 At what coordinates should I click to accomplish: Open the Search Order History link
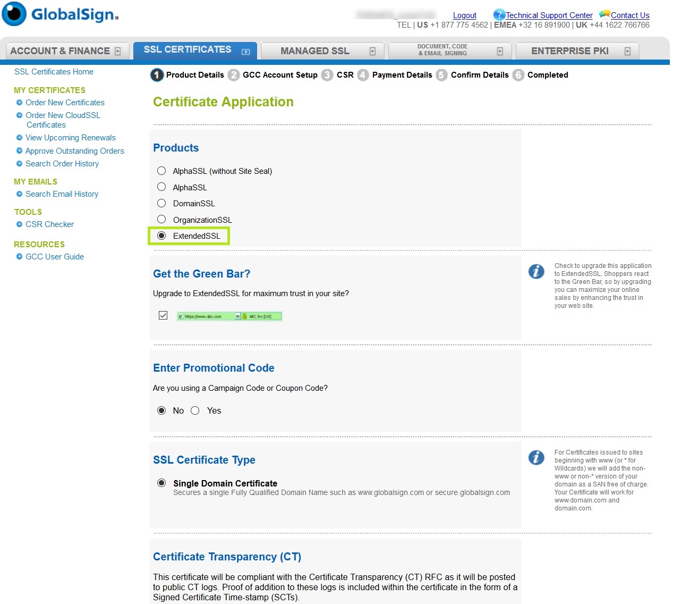coord(62,164)
